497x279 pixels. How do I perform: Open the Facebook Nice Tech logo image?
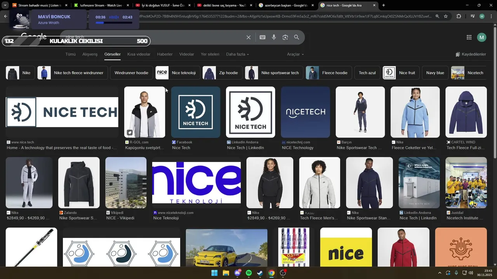(x=196, y=112)
